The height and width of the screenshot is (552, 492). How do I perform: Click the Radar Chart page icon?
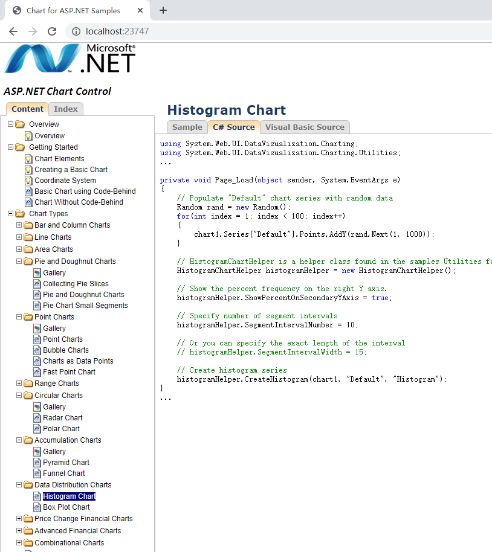(x=37, y=418)
